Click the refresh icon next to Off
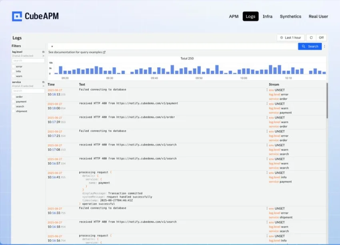 [311, 37]
